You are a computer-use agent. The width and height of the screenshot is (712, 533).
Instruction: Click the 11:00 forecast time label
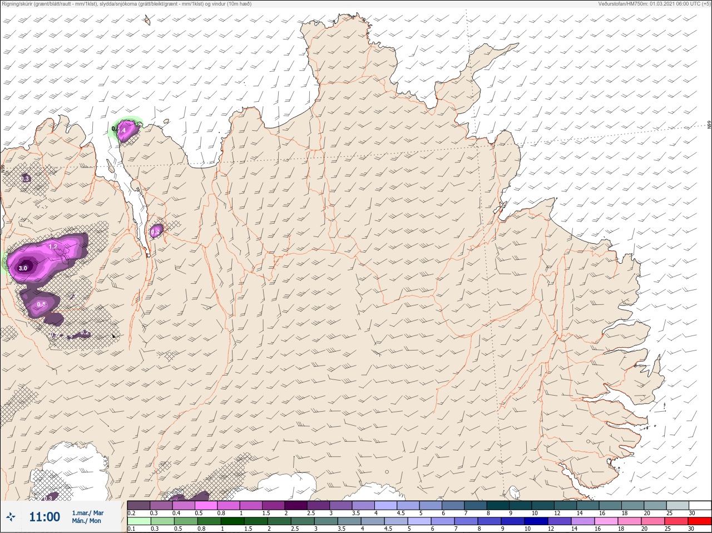[x=44, y=517]
